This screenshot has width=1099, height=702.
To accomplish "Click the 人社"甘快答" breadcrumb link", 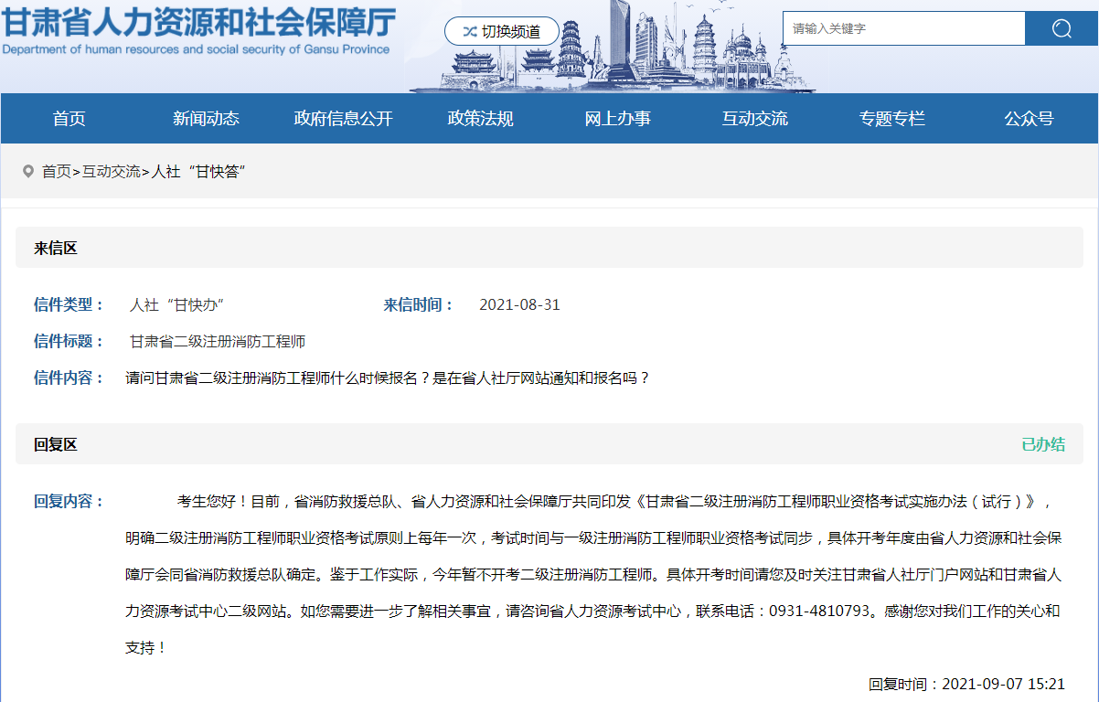I will 198,171.
